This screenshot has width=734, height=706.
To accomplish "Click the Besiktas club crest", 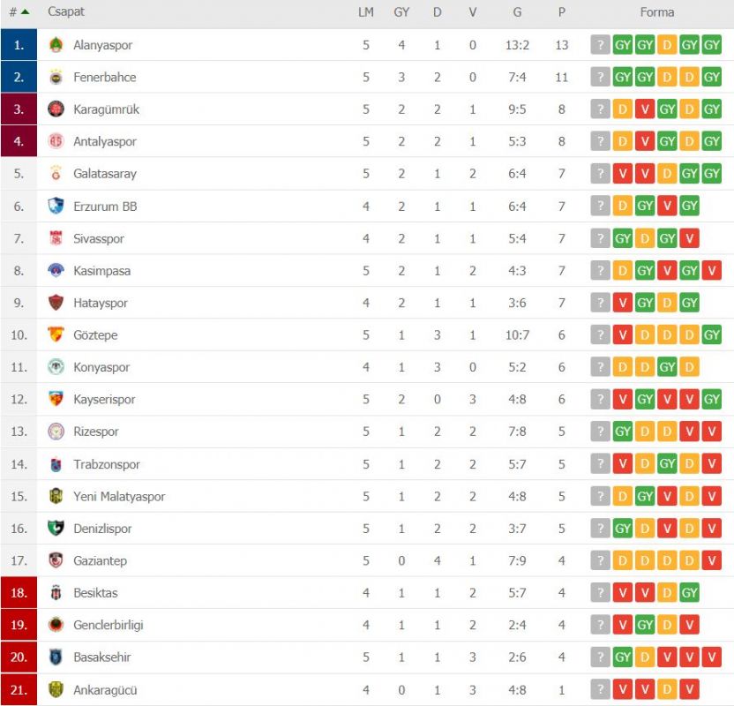I will (x=56, y=593).
